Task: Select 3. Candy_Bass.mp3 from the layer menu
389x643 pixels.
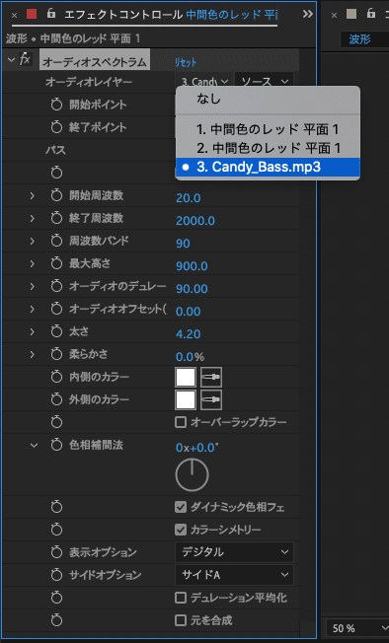Action: tap(268, 168)
